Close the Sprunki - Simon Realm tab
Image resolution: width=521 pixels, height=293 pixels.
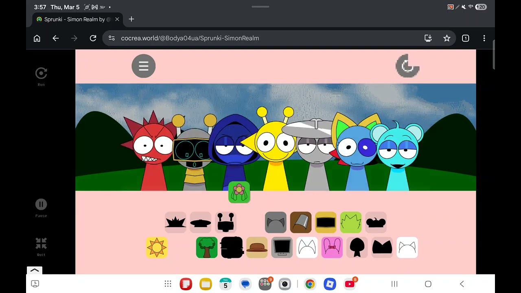117,19
